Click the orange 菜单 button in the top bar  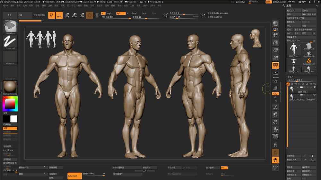tap(268, 2)
